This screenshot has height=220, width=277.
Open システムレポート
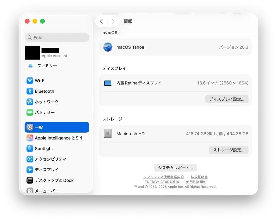coord(175,167)
